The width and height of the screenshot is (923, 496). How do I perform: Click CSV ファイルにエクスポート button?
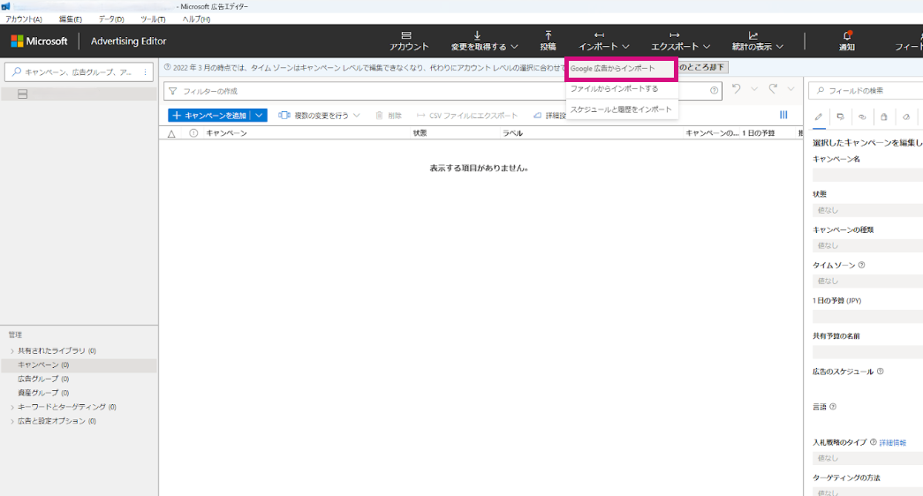point(466,116)
